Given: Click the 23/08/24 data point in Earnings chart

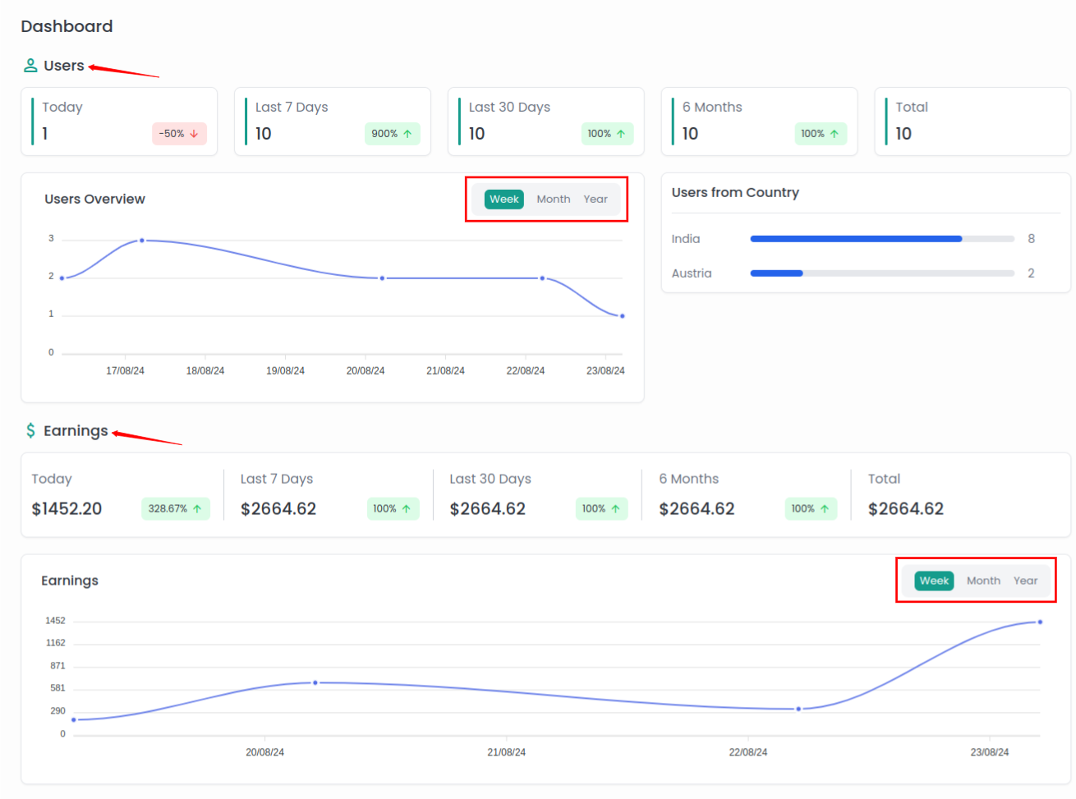Looking at the screenshot, I should 1040,622.
